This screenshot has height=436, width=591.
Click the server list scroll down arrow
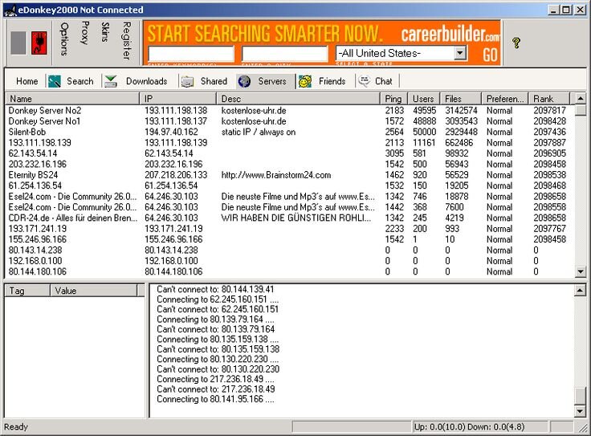581,271
